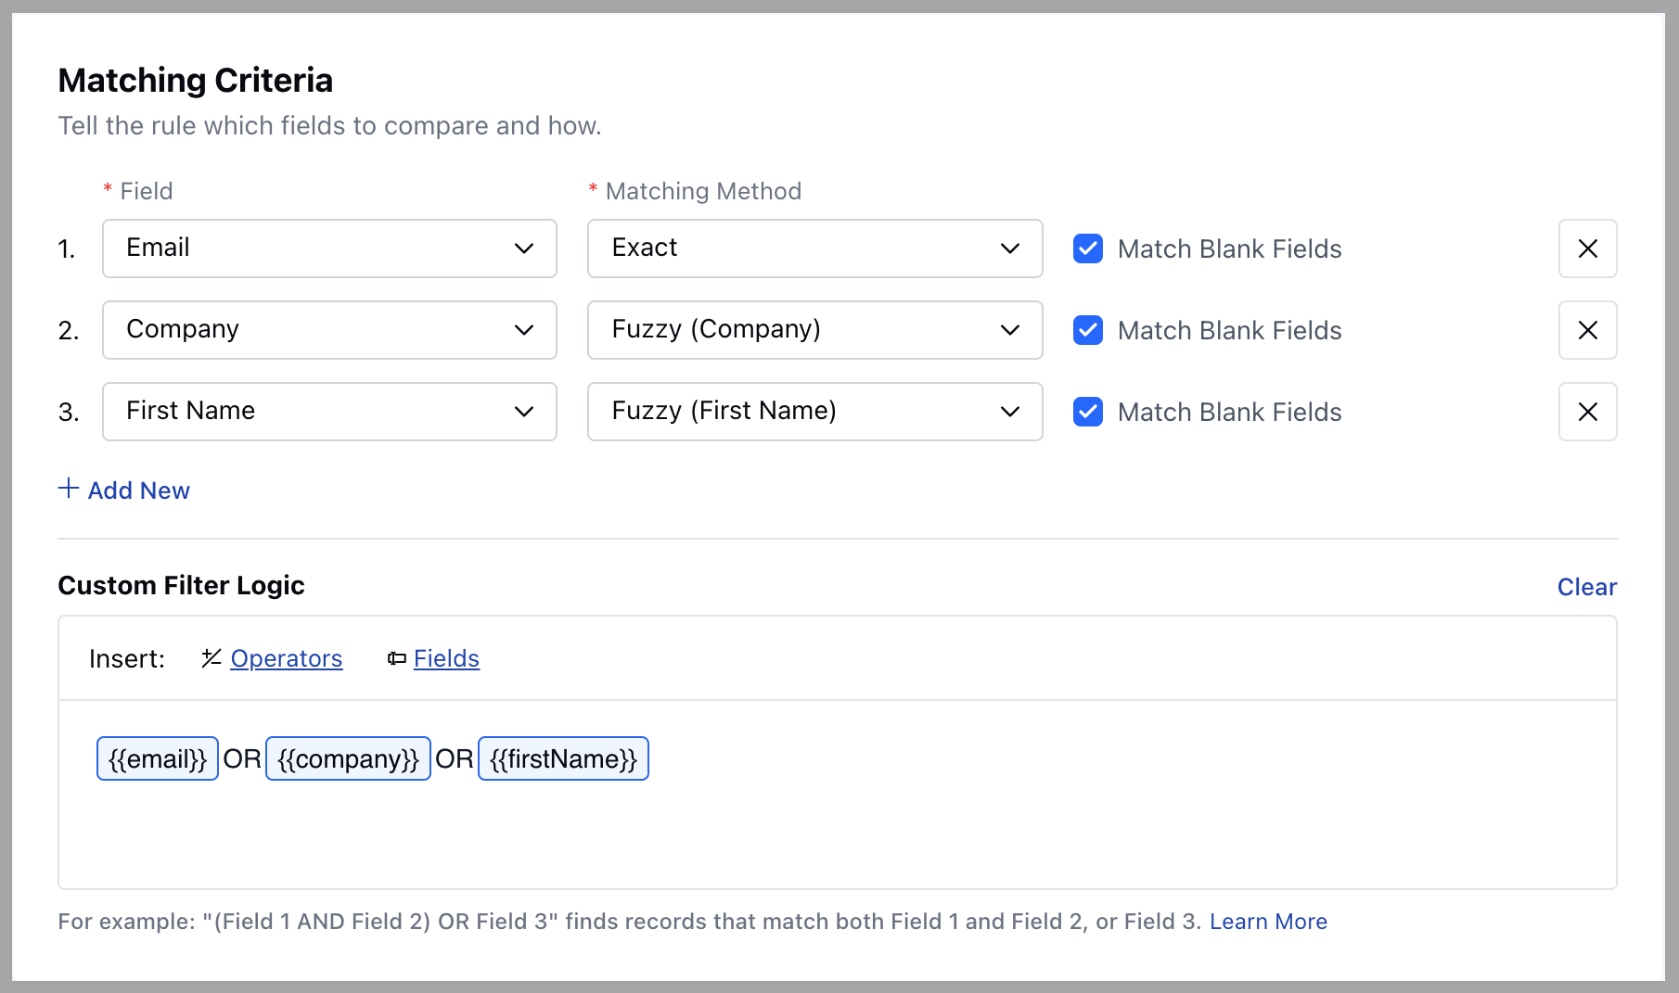Open the Fuzzy (Company) method dropdown
Image resolution: width=1679 pixels, height=993 pixels.
814,330
